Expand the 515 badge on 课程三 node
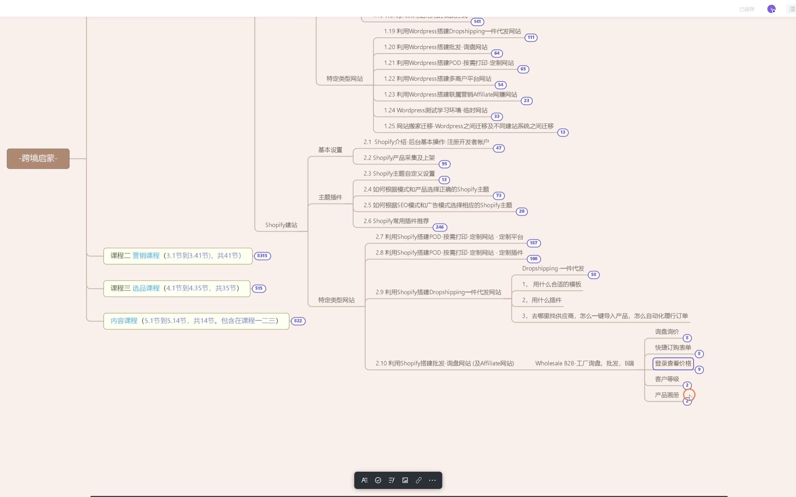 tap(259, 288)
